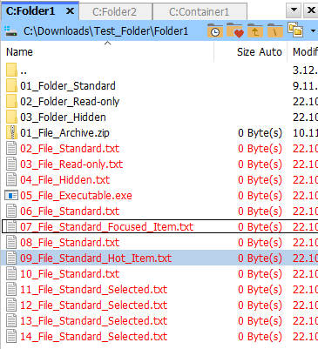
Task: Click the file icon of 14_File_Standard_Selected.txt
Action: tap(11, 337)
